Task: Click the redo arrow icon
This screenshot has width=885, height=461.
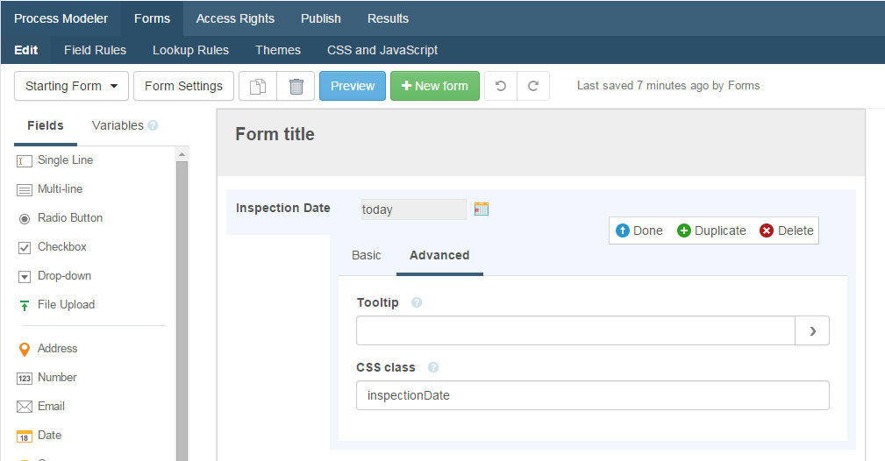Action: 533,86
